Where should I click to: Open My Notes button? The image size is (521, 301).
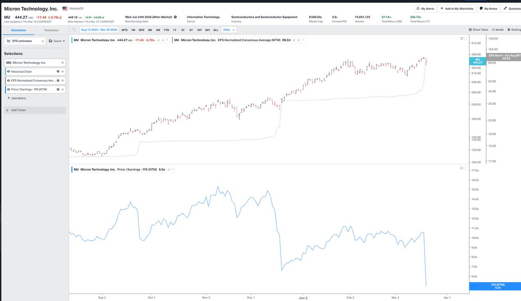[488, 8]
